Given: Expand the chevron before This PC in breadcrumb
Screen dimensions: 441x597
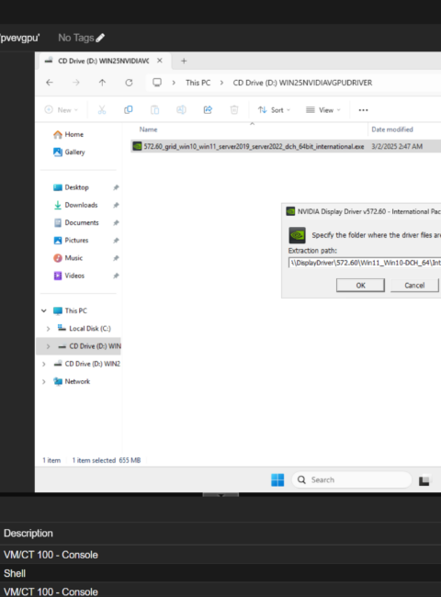Looking at the screenshot, I should [174, 83].
